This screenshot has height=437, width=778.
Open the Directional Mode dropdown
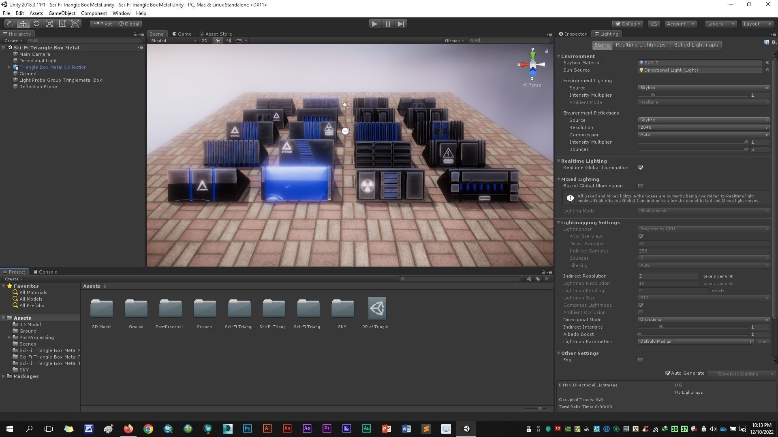coord(703,320)
